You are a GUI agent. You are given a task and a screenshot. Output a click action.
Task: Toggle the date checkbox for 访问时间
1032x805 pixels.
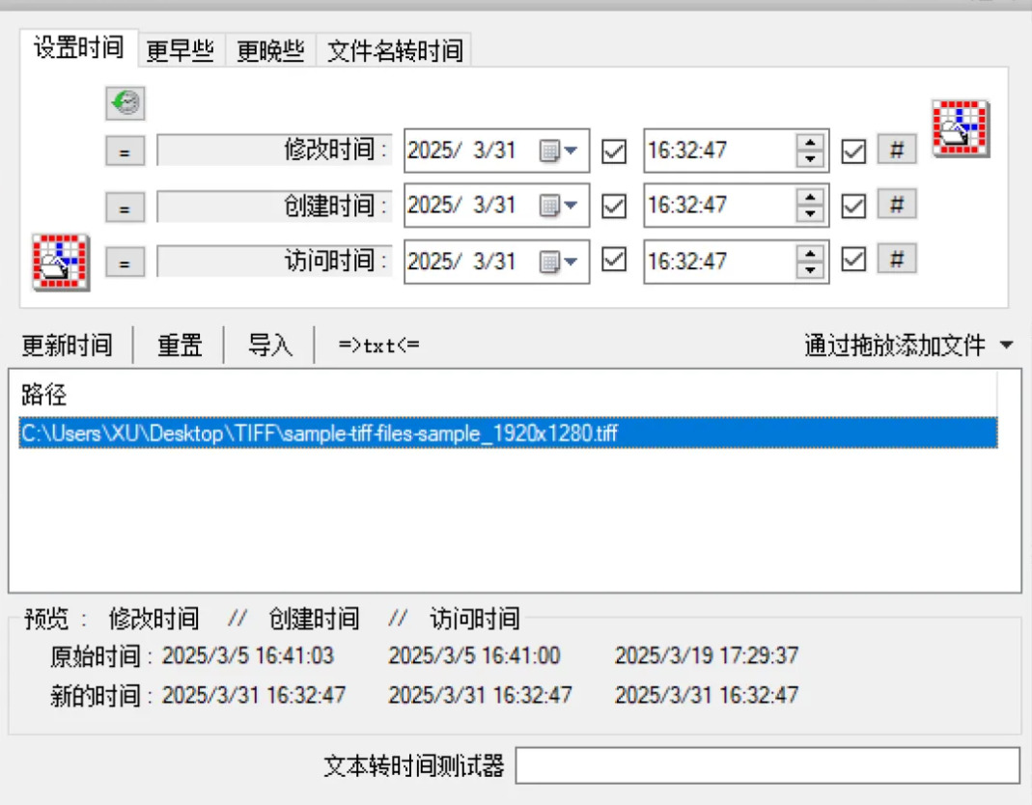[613, 259]
